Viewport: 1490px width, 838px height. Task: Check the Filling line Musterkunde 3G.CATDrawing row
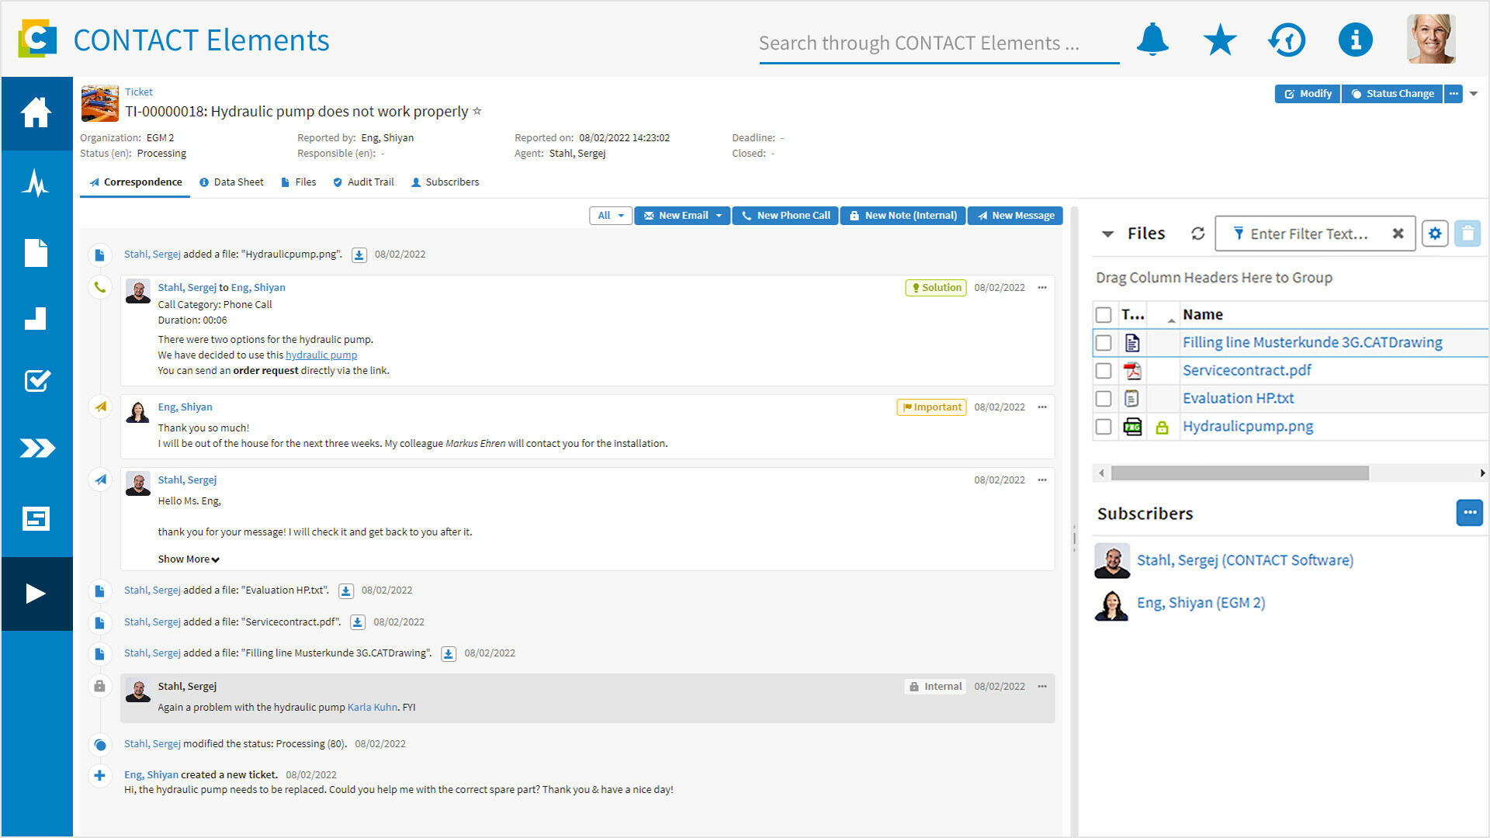tap(1104, 343)
